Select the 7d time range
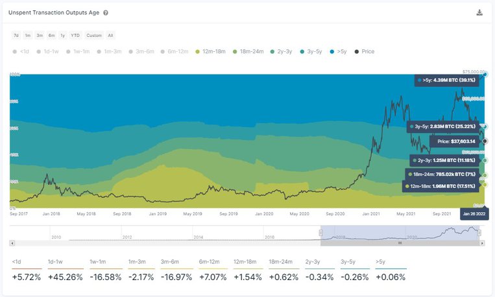Image resolution: width=495 pixels, height=297 pixels. [16, 35]
